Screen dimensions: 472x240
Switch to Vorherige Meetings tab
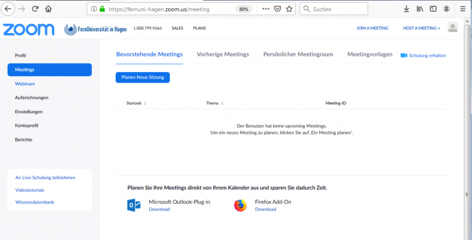pyautogui.click(x=223, y=54)
